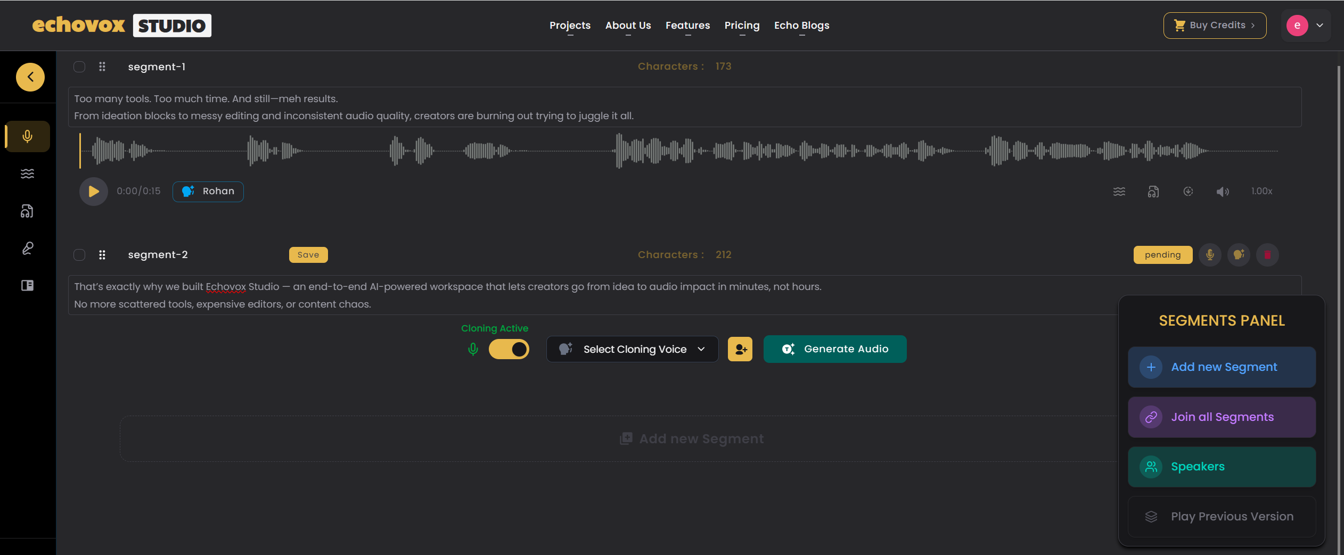Screen dimensions: 1344x555
Task: Adjust segment-1 volume speaker icon
Action: click(1223, 192)
